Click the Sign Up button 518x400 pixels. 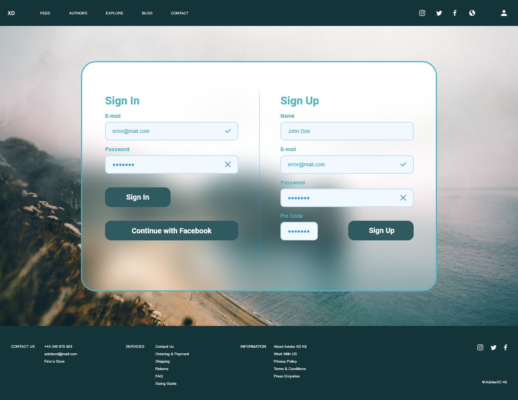(381, 230)
